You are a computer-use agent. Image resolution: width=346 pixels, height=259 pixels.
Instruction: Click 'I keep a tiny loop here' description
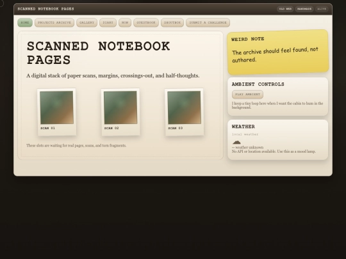pyautogui.click(x=277, y=106)
